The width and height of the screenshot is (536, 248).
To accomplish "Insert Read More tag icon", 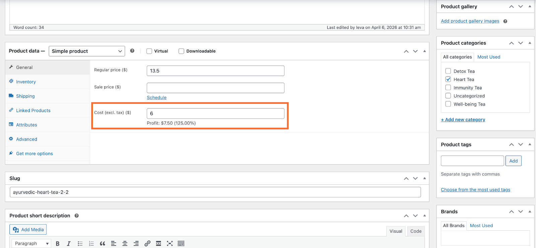I will click(x=158, y=243).
